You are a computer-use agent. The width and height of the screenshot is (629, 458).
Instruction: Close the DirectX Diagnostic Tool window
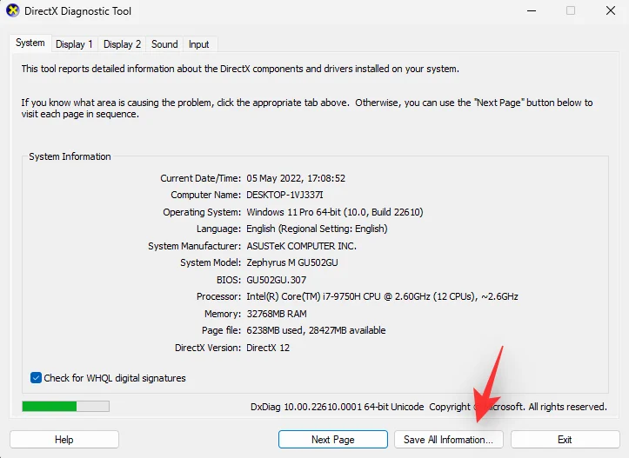pos(610,11)
